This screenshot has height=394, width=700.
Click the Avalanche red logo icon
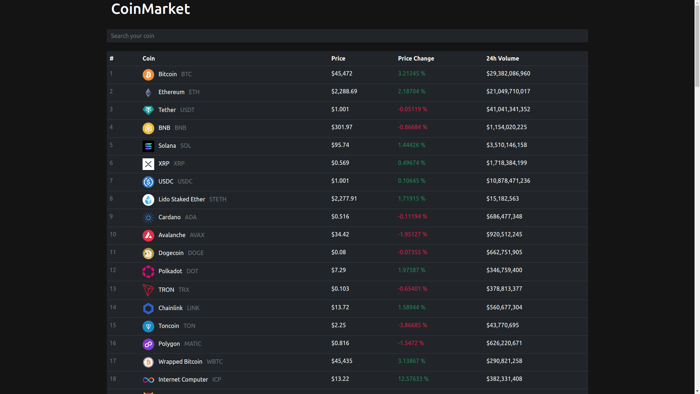tap(148, 236)
